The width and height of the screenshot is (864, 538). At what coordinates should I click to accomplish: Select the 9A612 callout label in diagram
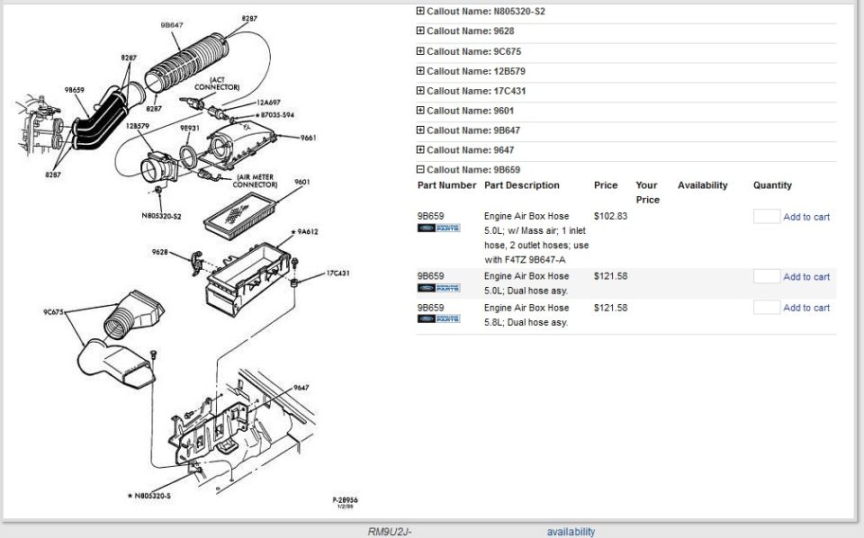point(305,232)
